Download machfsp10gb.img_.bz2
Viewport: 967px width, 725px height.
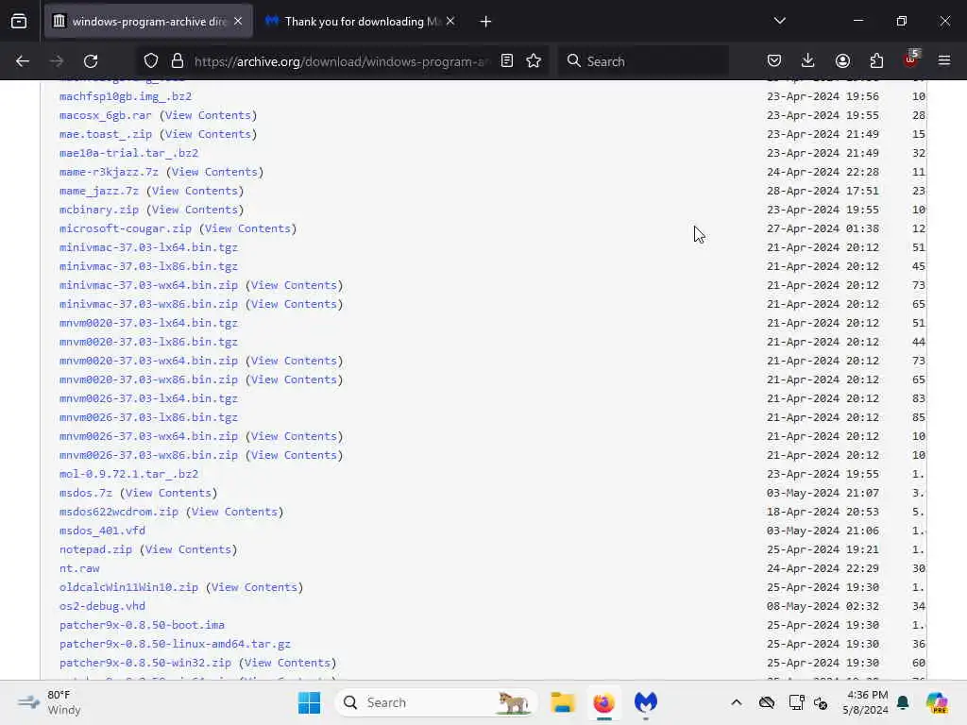click(126, 97)
